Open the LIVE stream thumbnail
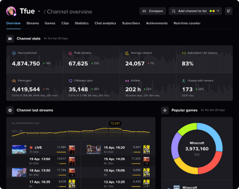Screen dimensions: 239x189 (19, 150)
